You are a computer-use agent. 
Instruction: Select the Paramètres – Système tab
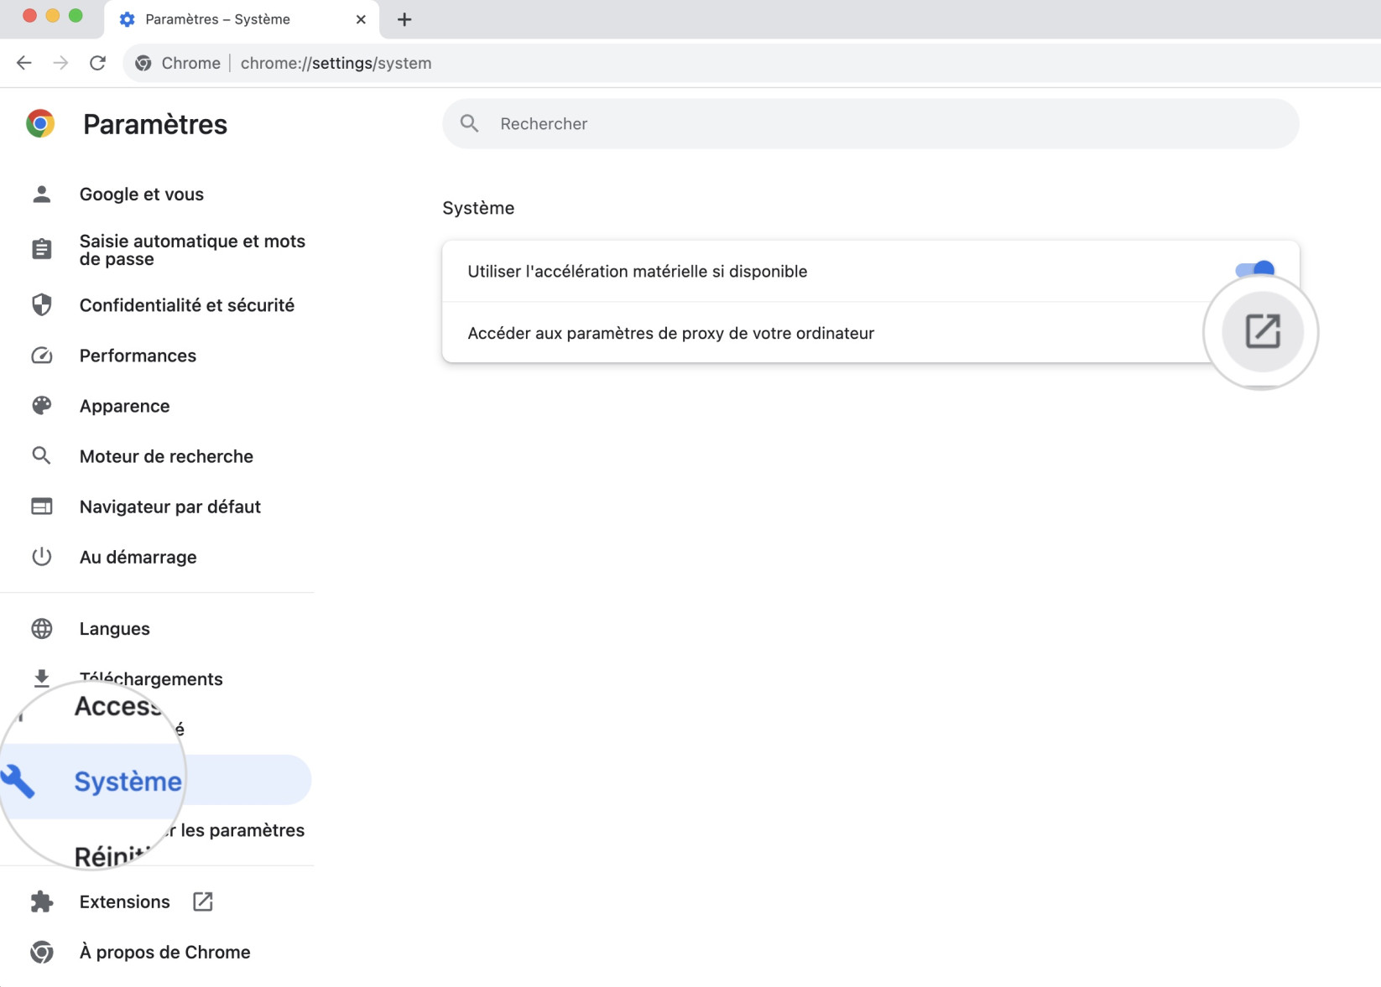242,19
